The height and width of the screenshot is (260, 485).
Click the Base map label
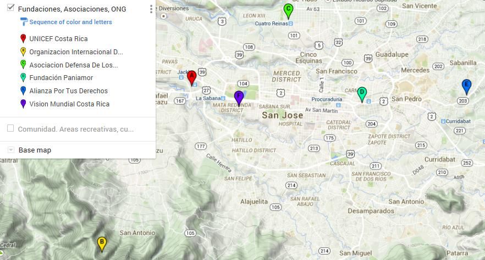pos(35,150)
